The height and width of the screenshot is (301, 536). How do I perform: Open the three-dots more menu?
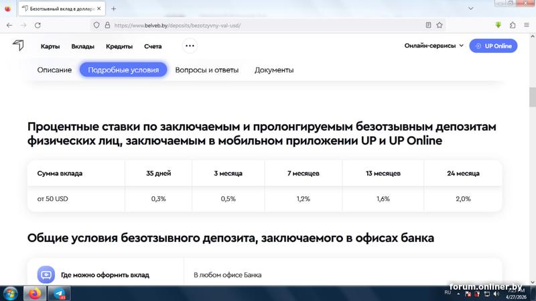click(x=190, y=46)
